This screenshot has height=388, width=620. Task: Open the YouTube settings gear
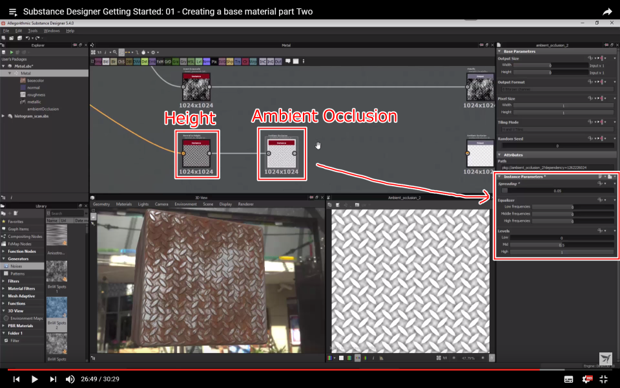pyautogui.click(x=587, y=379)
